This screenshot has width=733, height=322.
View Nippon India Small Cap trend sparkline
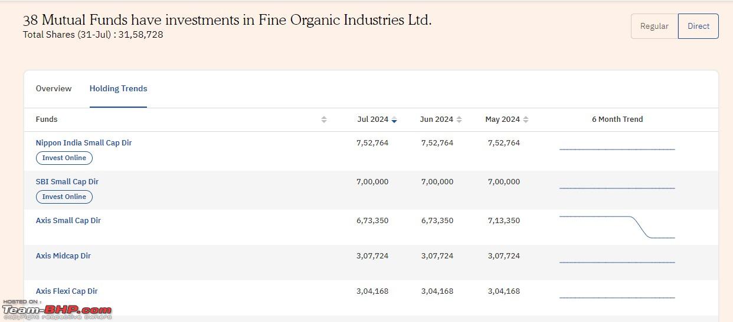pyautogui.click(x=617, y=150)
